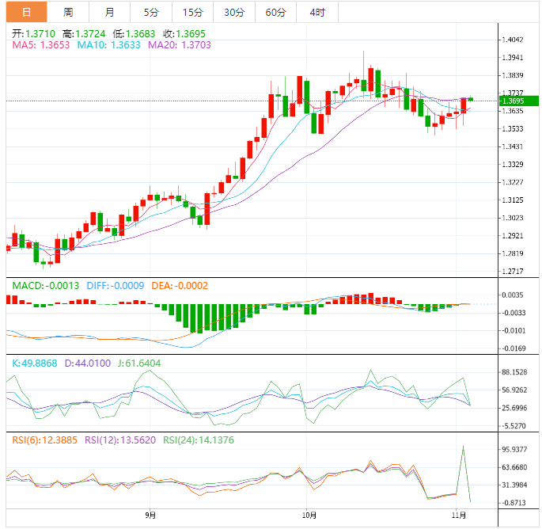
Task: Select the 日 (daily) timeframe tab
Action: 26,12
